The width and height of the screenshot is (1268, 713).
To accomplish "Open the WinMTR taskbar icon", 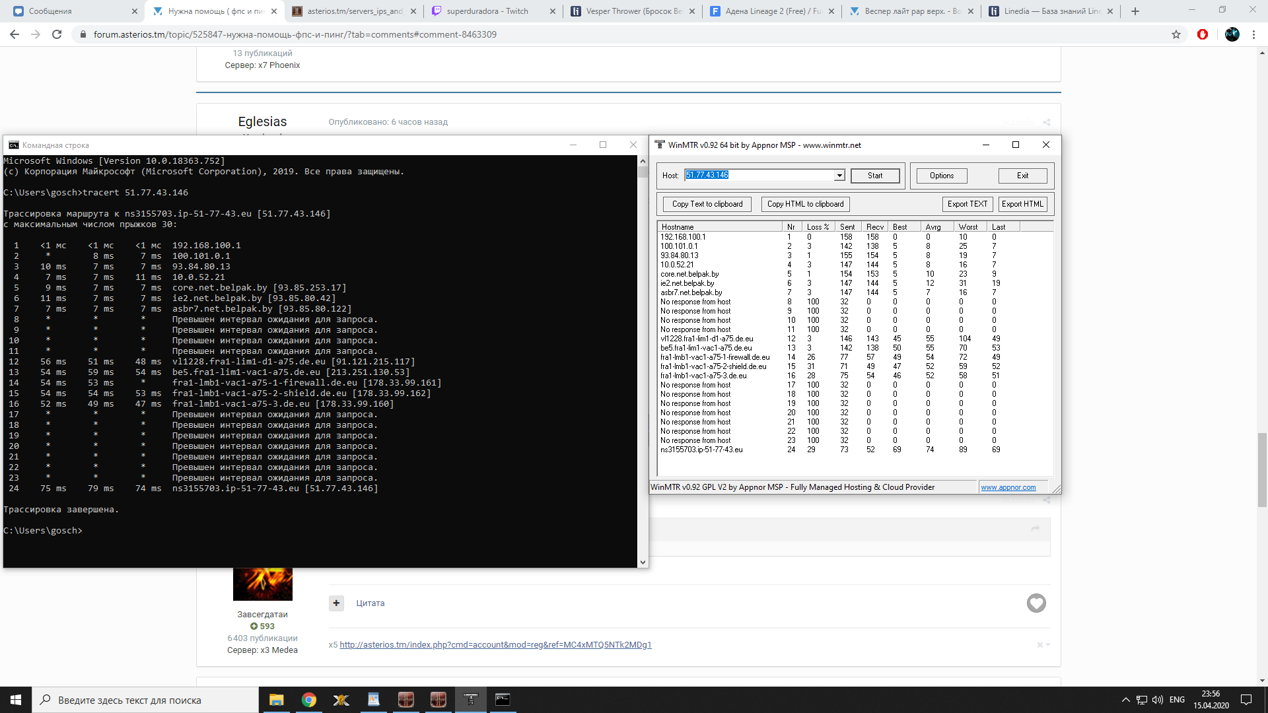I will [470, 700].
